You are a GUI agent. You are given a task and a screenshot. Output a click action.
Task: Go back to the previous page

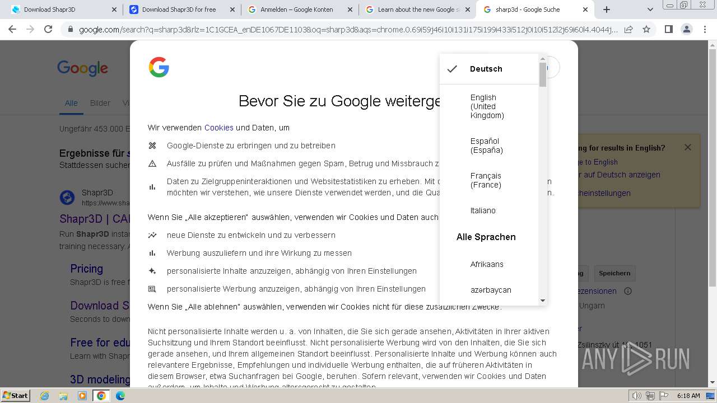coord(12,29)
